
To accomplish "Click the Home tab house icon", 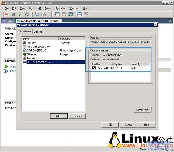I will (x=4, y=21).
